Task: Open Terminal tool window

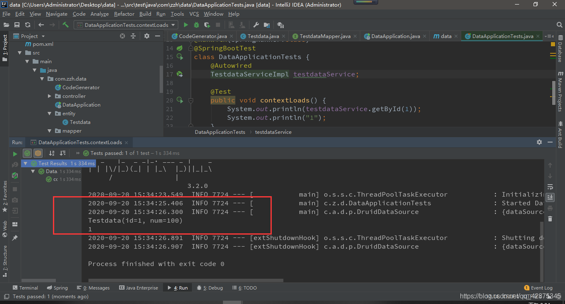Action: click(25, 288)
